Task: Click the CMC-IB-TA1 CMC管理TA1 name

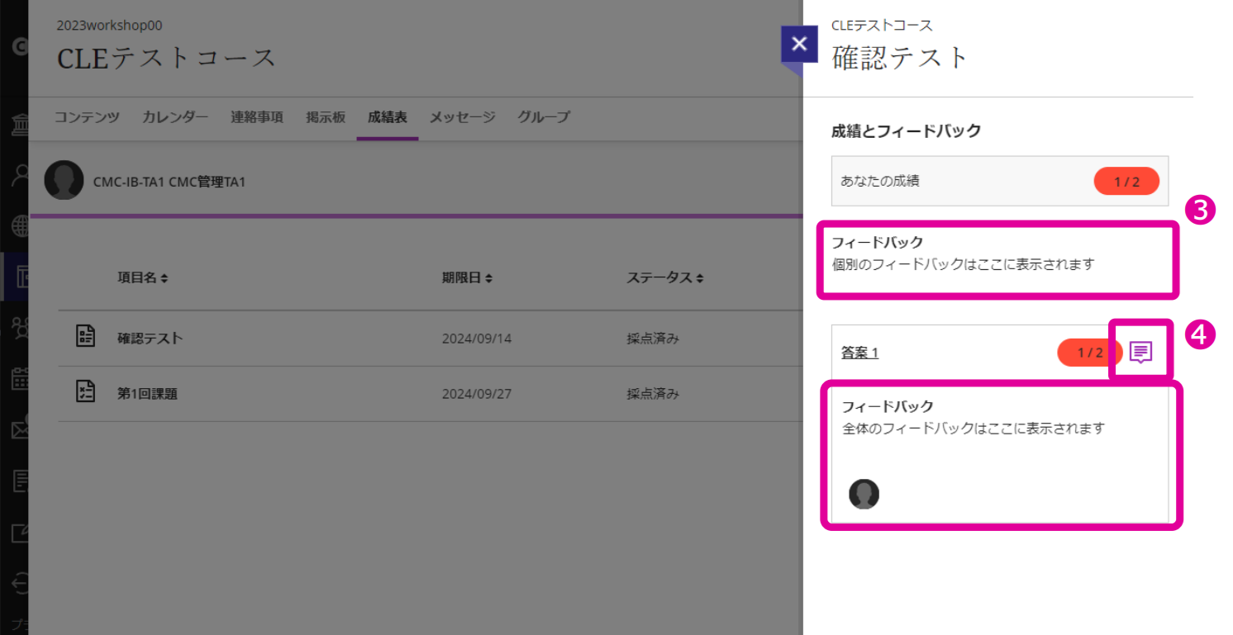Action: point(169,182)
